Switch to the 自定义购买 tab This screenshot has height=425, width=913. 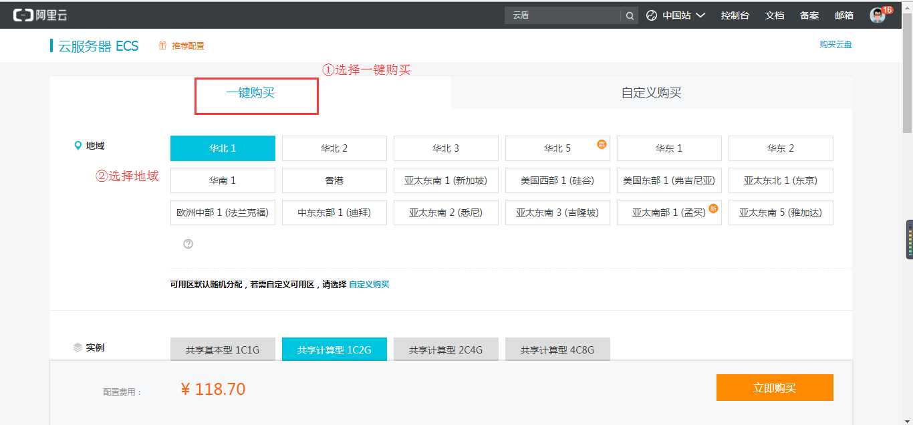click(652, 93)
